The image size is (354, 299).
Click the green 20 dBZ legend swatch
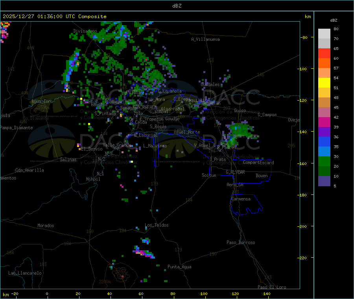[x=324, y=161]
